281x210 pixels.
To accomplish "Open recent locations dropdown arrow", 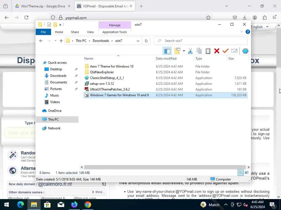I will tap(55, 41).
